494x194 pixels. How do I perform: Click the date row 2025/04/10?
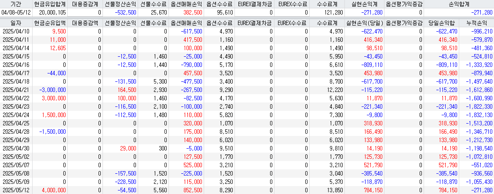coord(16,31)
